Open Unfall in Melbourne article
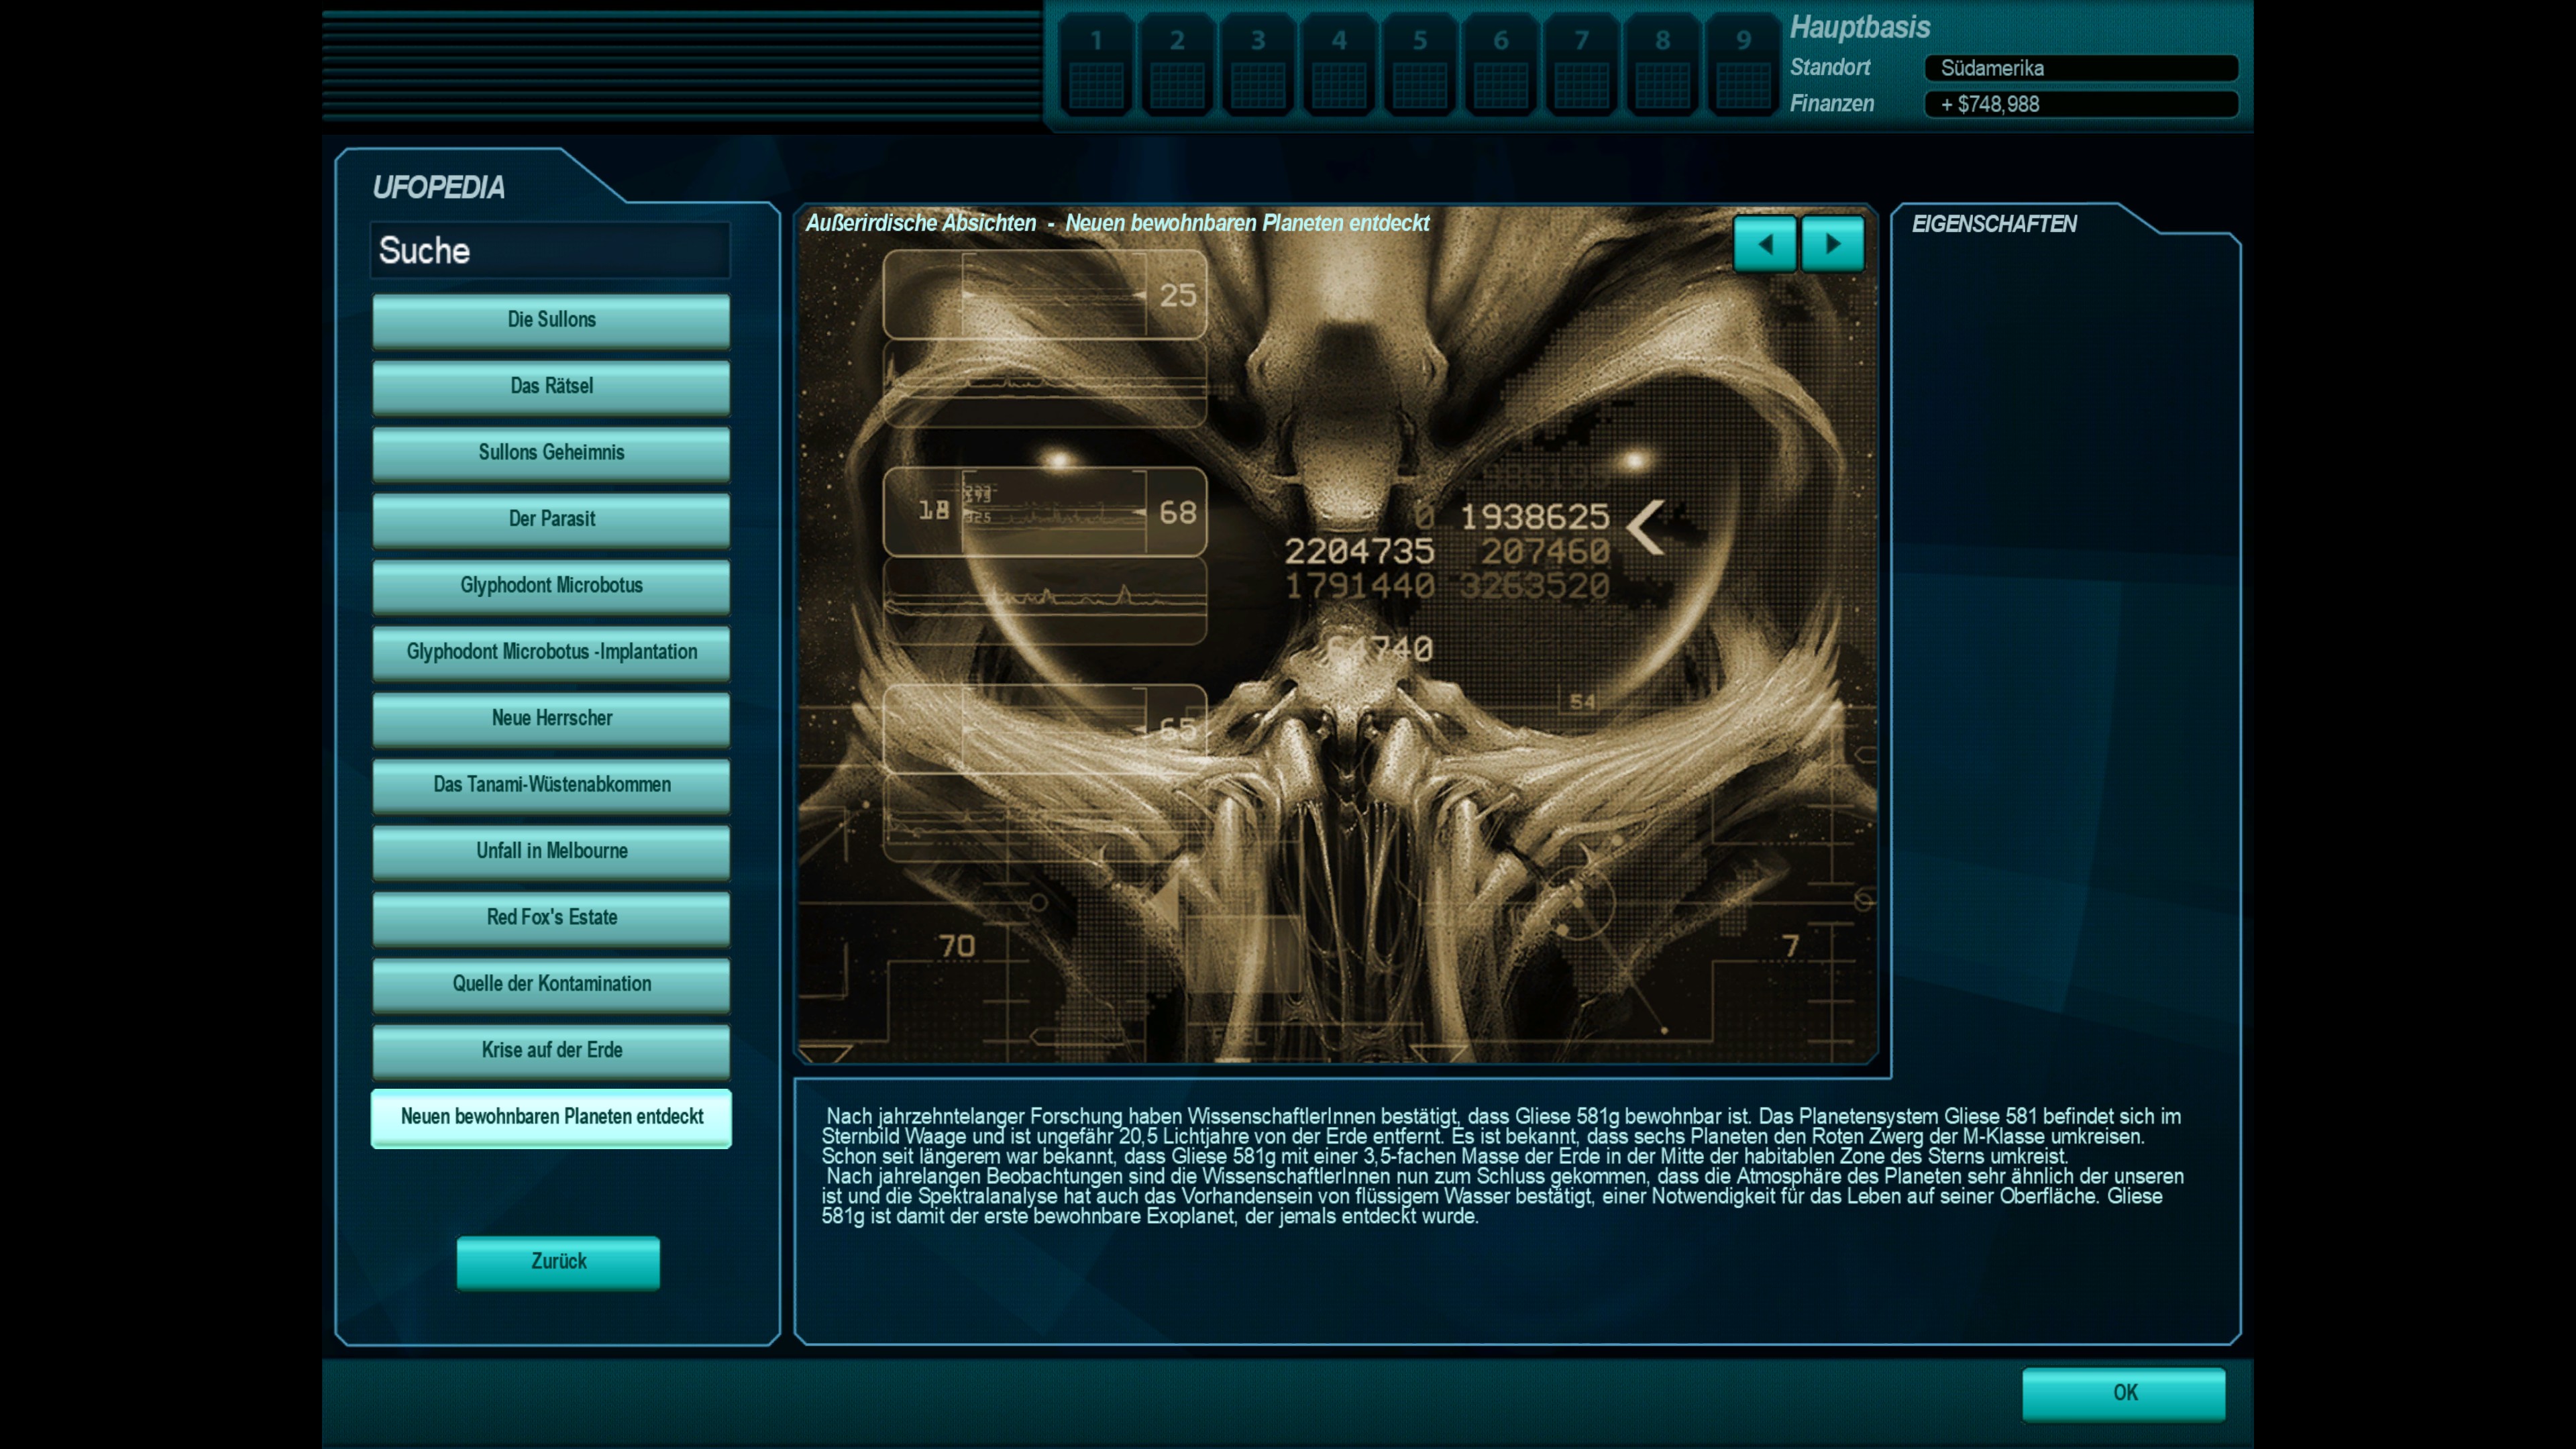 (x=551, y=851)
